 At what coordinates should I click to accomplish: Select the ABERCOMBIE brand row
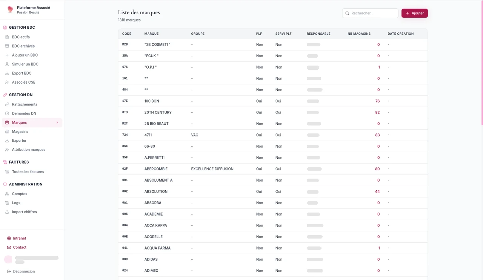pos(273,169)
